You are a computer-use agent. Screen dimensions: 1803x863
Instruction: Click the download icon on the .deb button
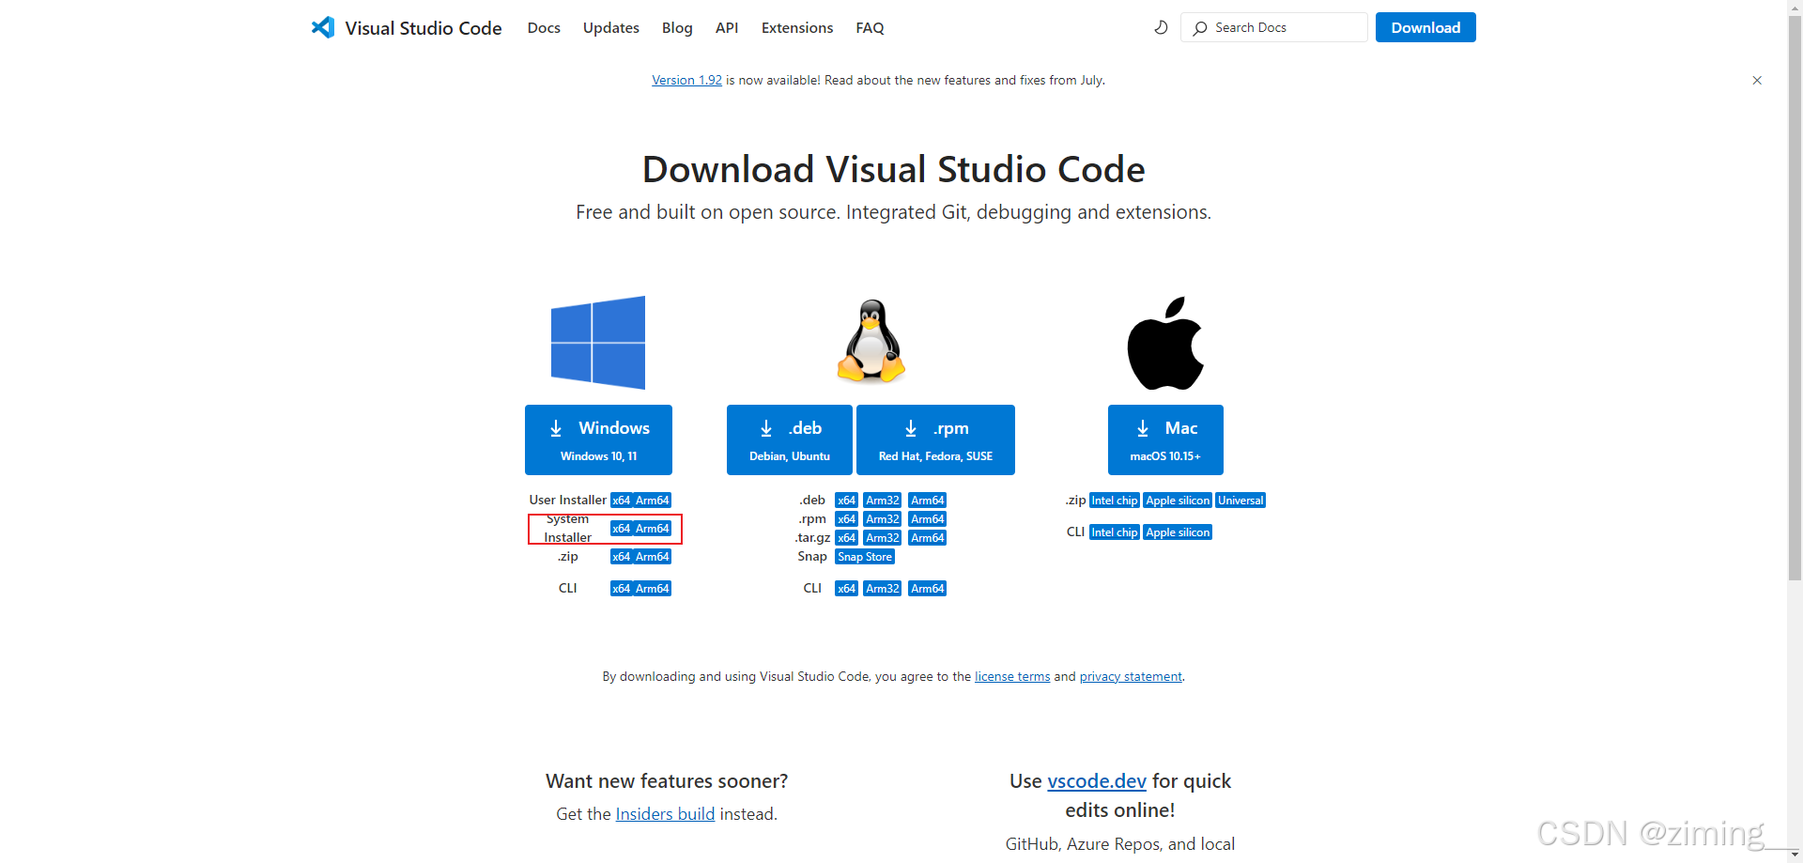coord(766,428)
